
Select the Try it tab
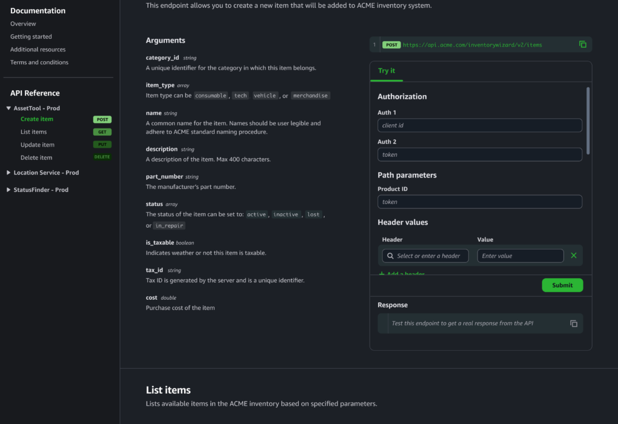(387, 71)
